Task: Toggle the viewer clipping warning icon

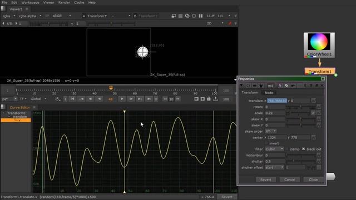Action: [174, 16]
